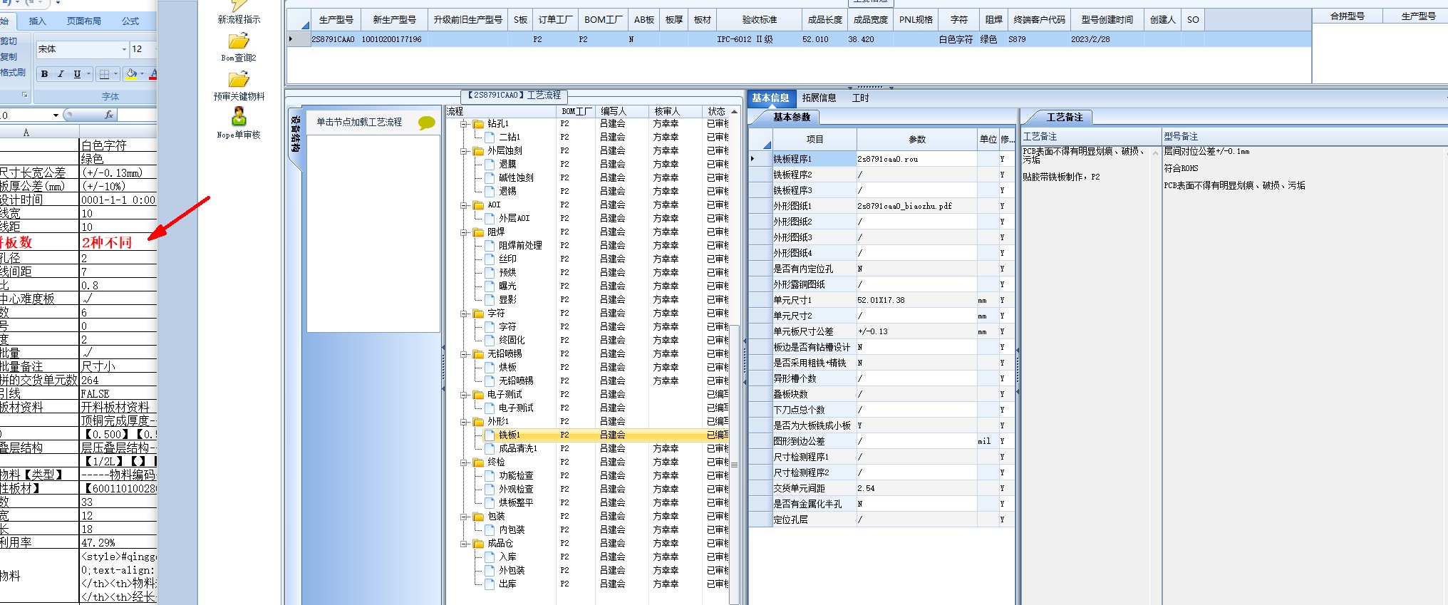Open the clipboard group dialog launcher
Screen dimensions: 1448x605
pyautogui.click(x=25, y=95)
